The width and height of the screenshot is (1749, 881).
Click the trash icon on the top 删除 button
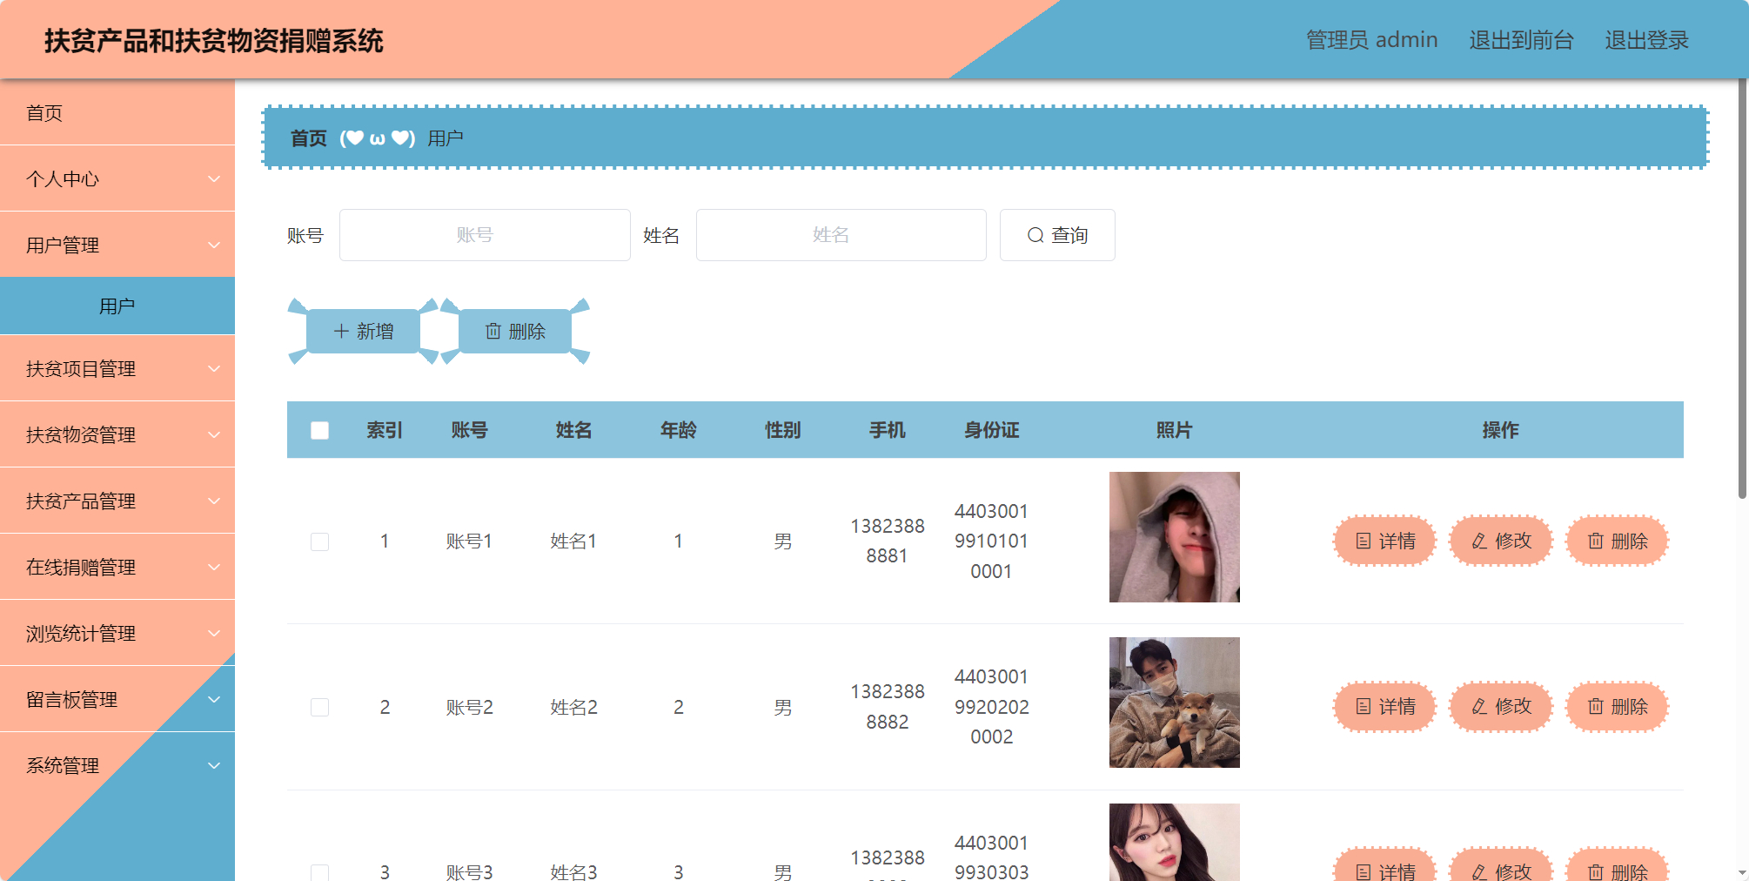[x=493, y=332]
